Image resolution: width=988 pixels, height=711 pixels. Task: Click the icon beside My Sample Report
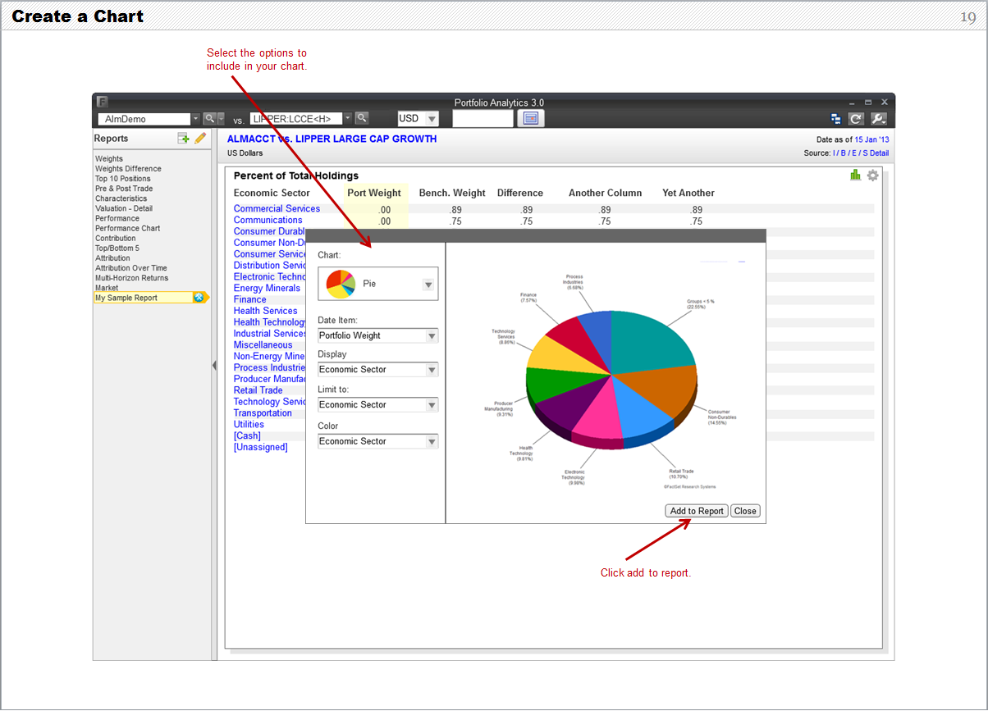tap(199, 298)
